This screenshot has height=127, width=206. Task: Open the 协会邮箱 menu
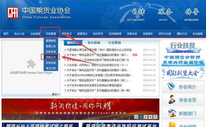pyautogui.click(x=198, y=34)
